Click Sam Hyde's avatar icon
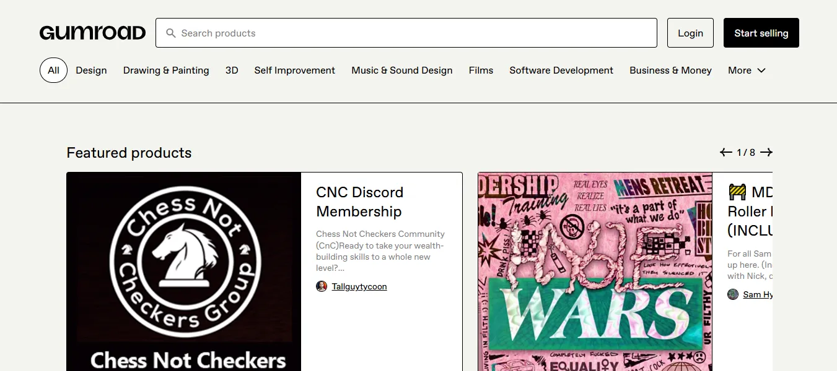 [733, 294]
